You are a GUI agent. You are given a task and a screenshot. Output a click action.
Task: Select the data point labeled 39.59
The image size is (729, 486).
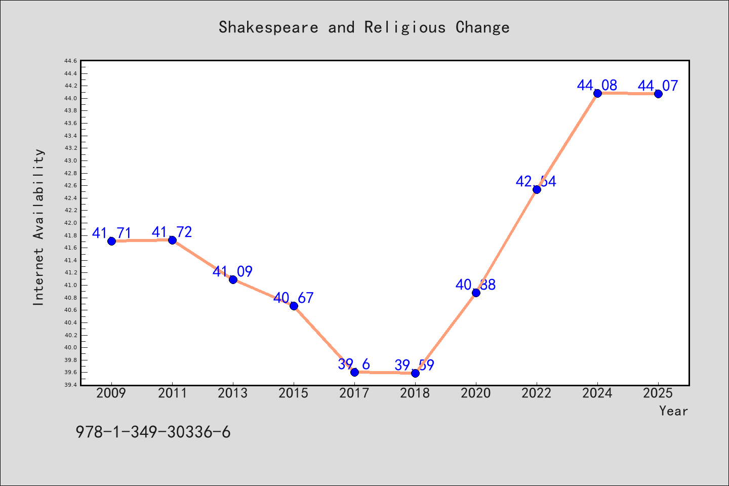415,373
